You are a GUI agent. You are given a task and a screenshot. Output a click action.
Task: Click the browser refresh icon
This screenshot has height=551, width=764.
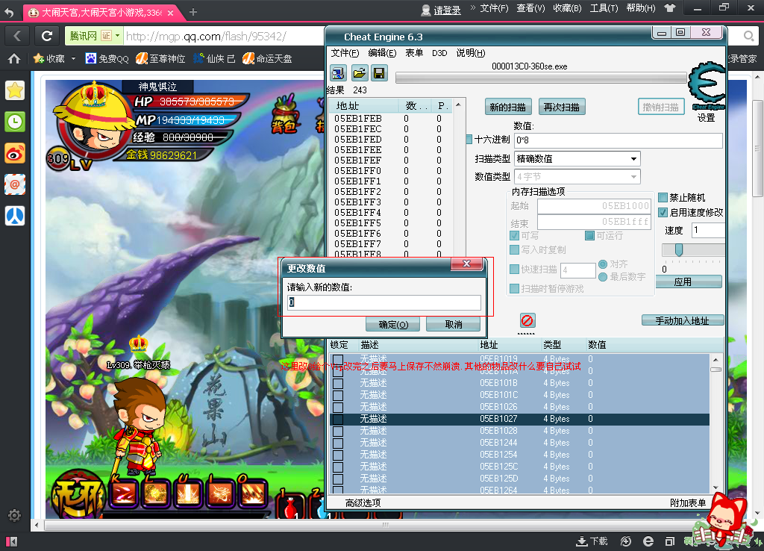coord(47,36)
